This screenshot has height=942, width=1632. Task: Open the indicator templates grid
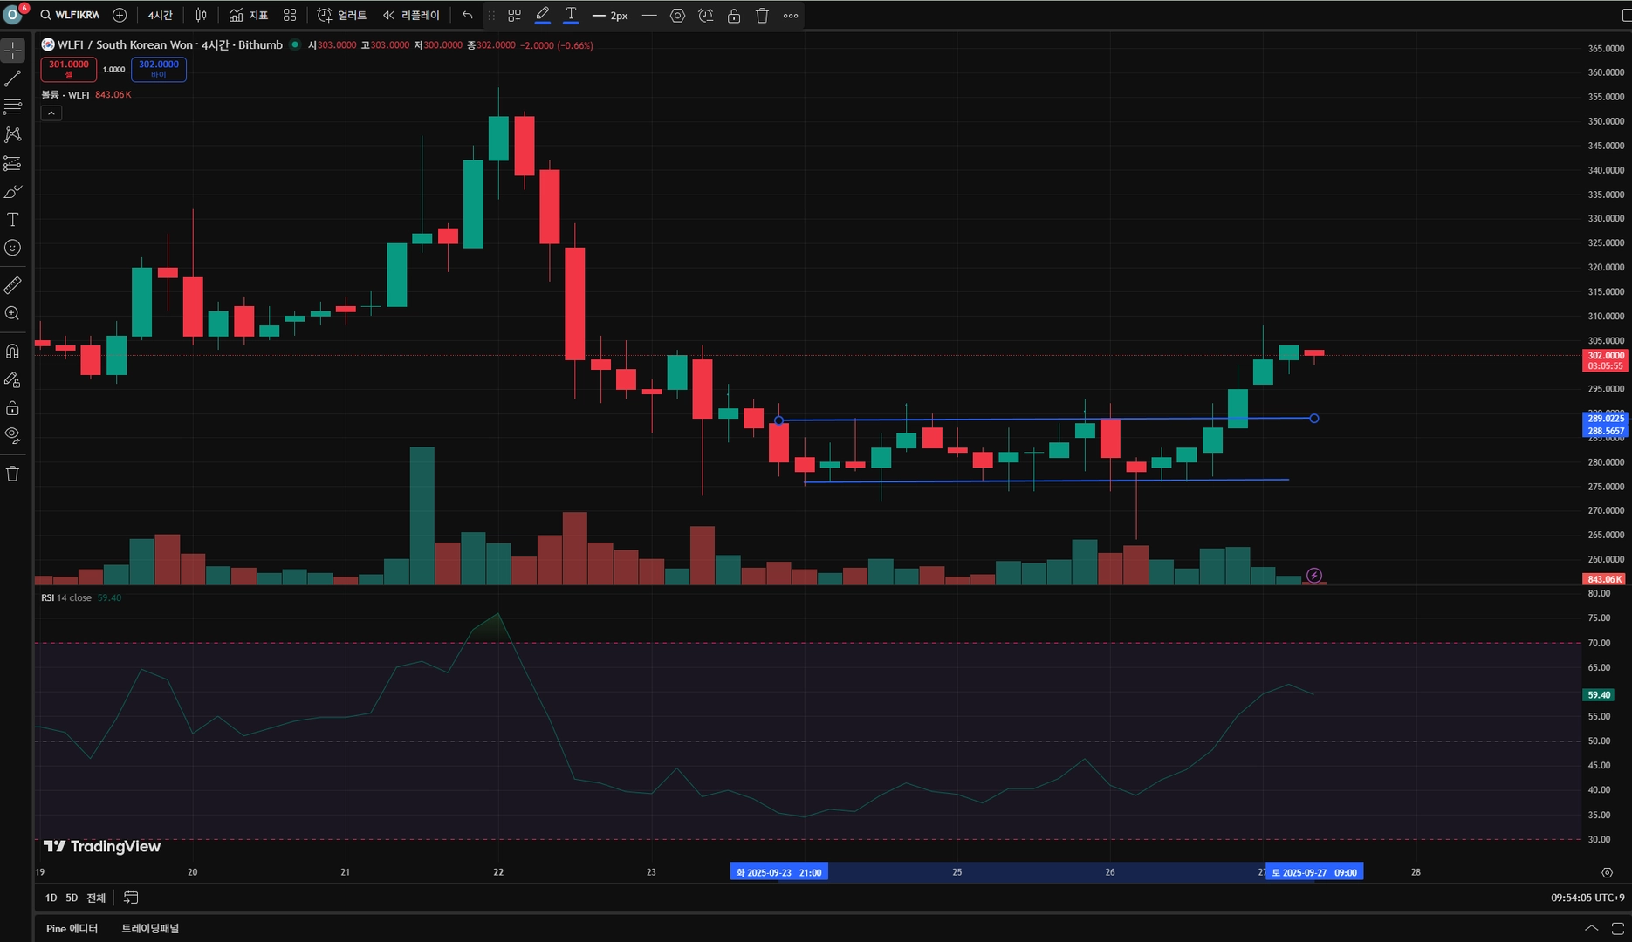point(290,15)
